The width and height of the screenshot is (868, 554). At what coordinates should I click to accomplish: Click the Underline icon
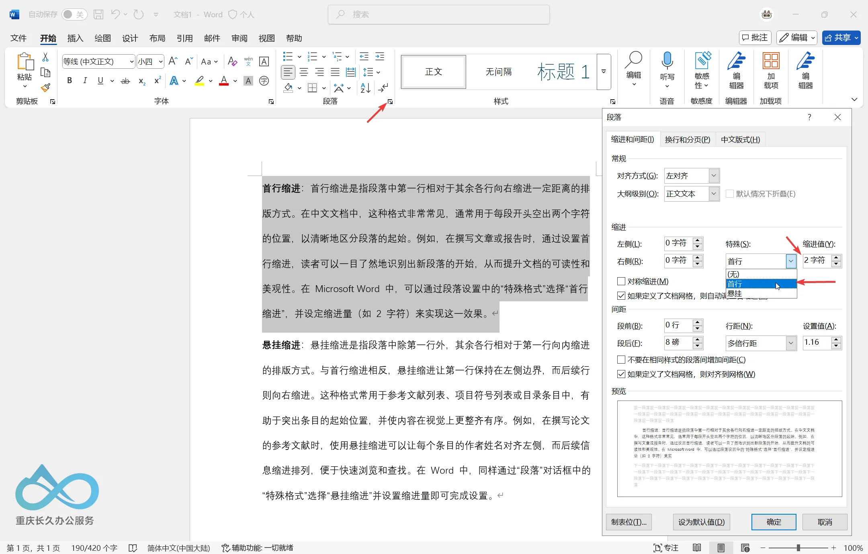(100, 81)
